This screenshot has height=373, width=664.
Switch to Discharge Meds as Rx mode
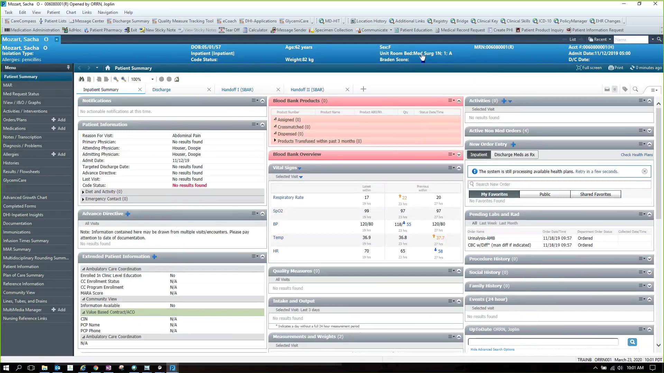(x=514, y=154)
